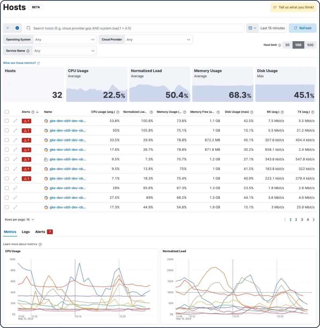Open the Alerts tab
320x328 pixels.
pos(44,232)
